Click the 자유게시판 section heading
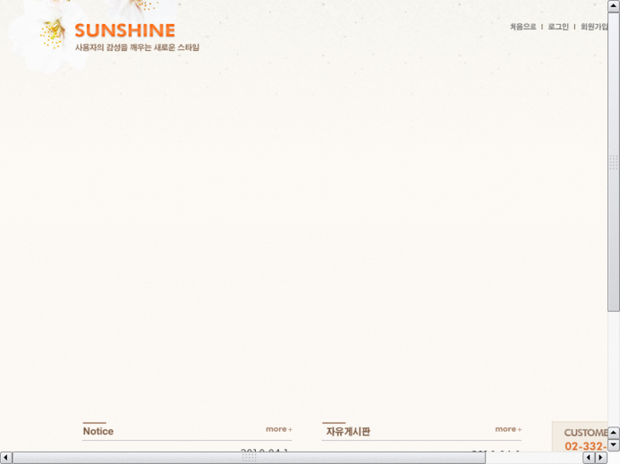The image size is (620, 464). 348,432
